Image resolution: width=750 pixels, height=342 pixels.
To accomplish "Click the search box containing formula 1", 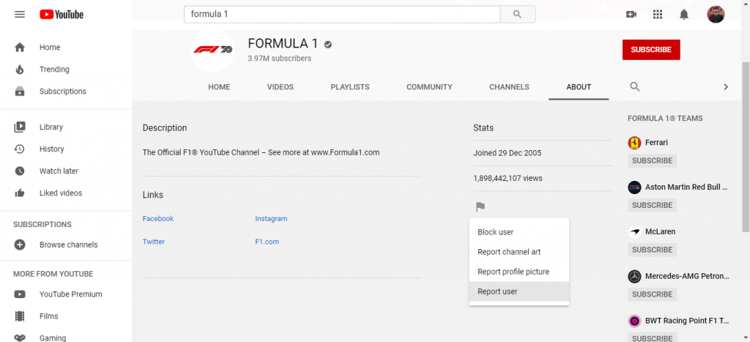I will click(342, 15).
